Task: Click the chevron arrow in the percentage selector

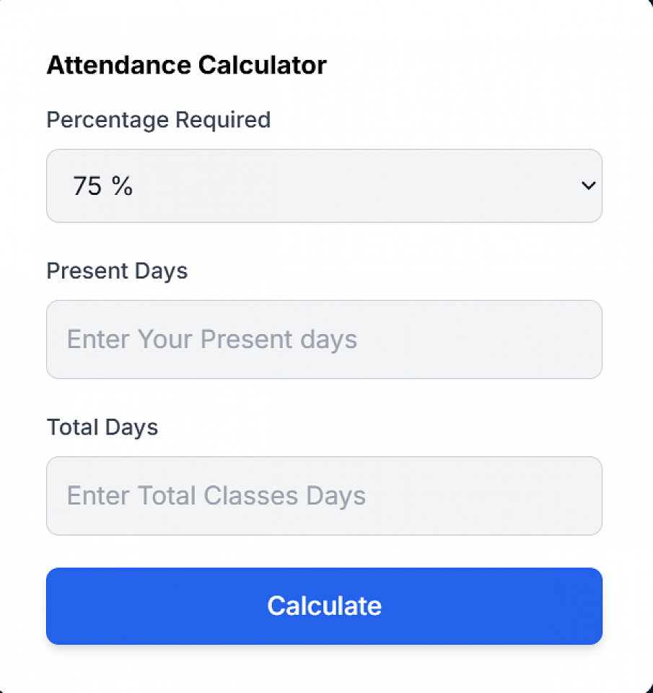Action: pyautogui.click(x=588, y=186)
